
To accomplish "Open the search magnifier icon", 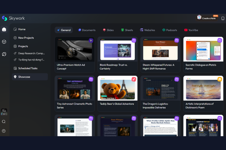I will pyautogui.click(x=4, y=122).
